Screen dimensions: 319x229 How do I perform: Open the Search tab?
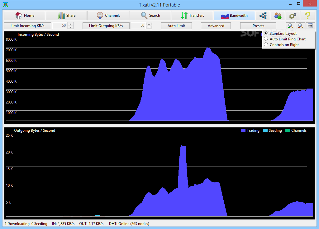click(150, 16)
